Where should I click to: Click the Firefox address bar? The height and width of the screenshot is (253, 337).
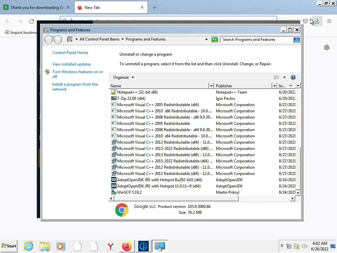[x=168, y=18]
